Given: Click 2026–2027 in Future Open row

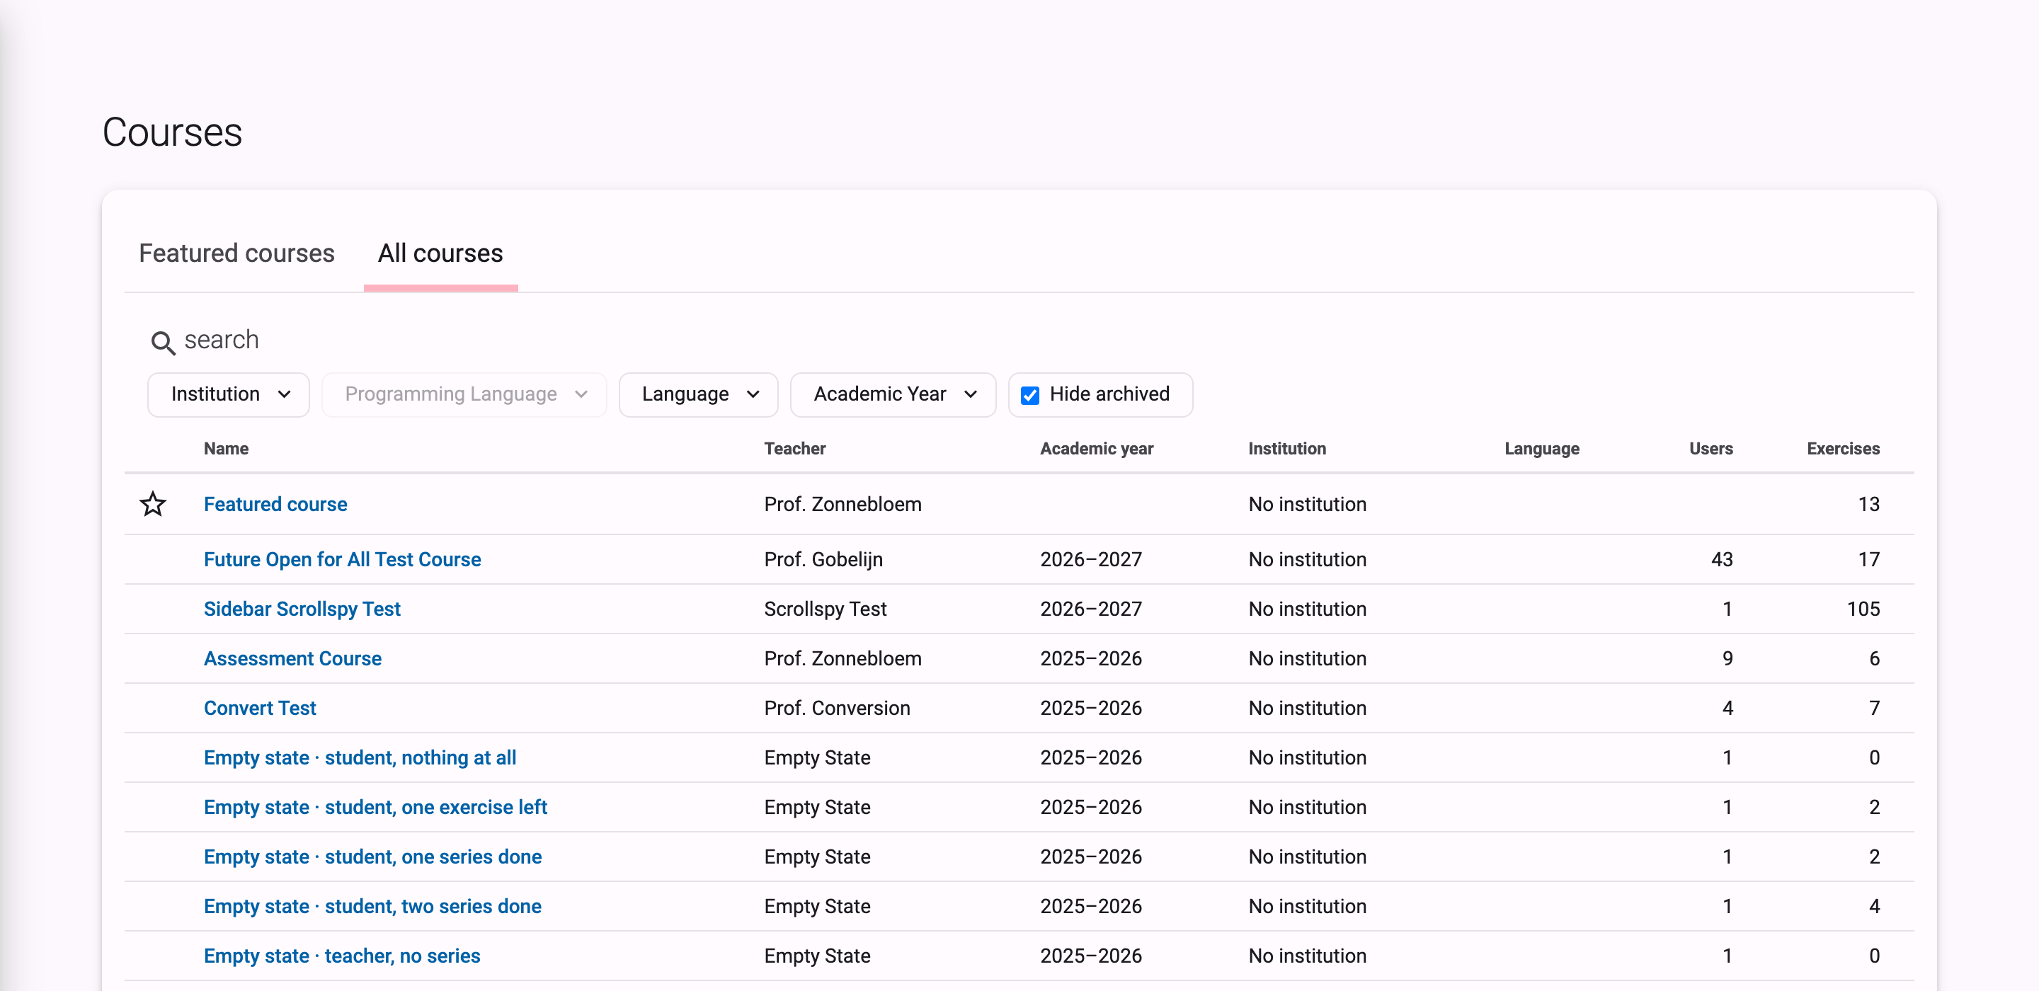Looking at the screenshot, I should coord(1091,560).
